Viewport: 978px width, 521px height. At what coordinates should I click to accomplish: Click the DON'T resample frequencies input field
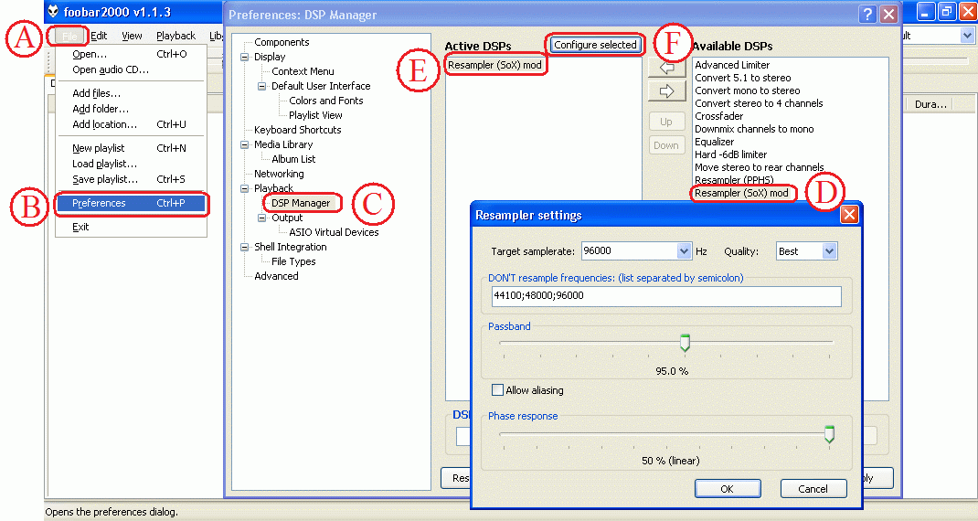tap(666, 296)
